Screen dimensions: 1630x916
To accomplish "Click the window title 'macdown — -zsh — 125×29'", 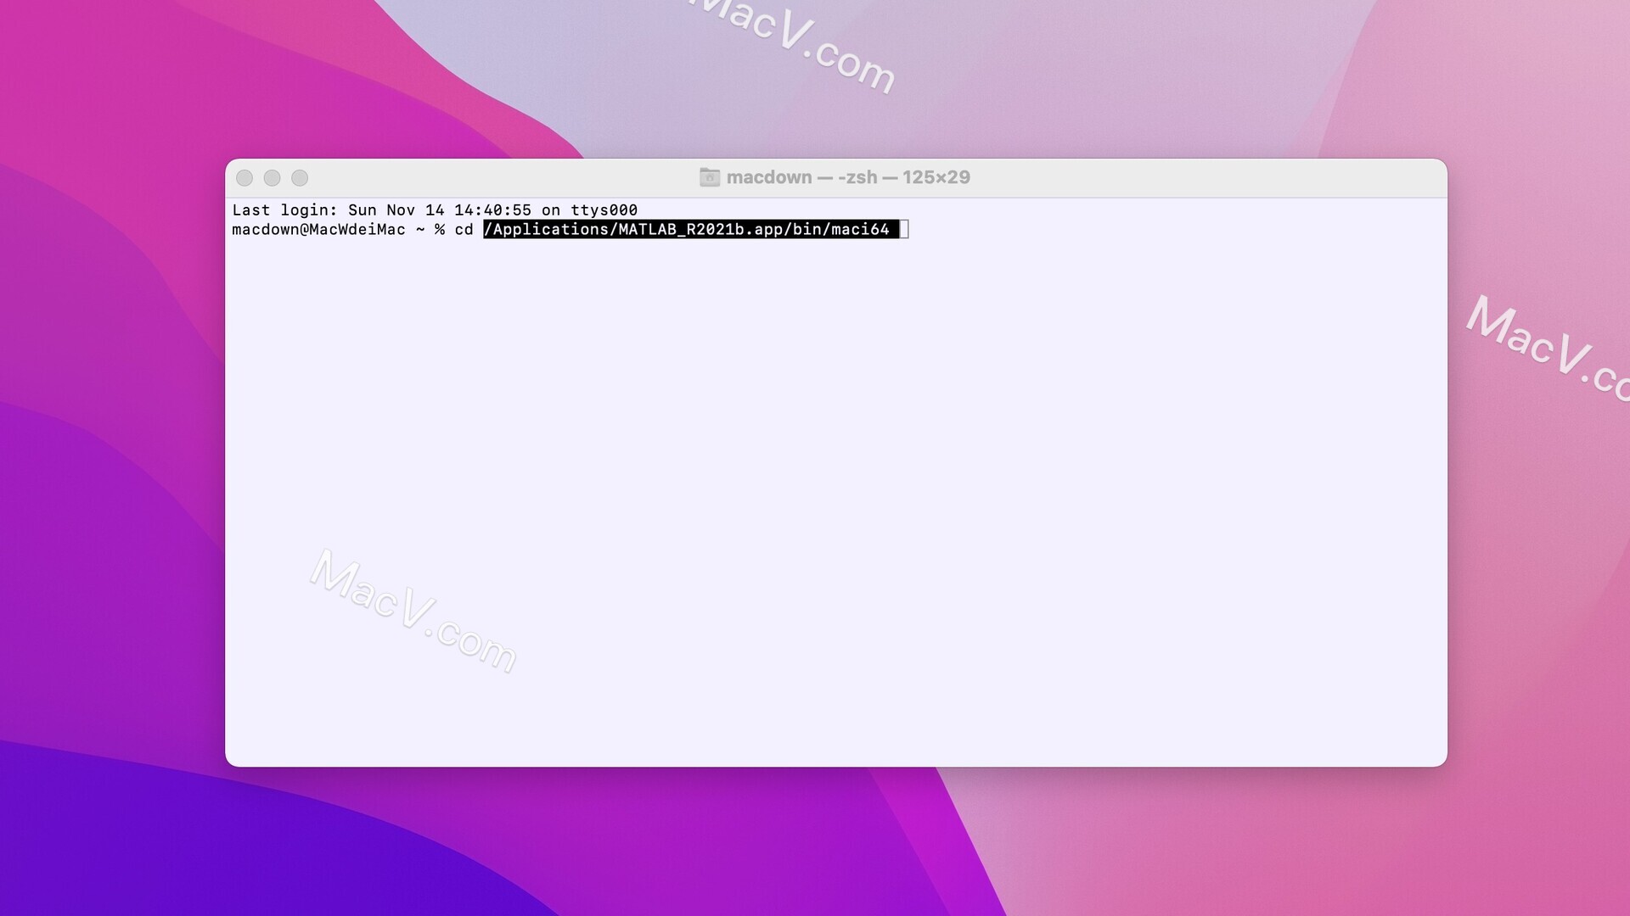I will pyautogui.click(x=848, y=177).
